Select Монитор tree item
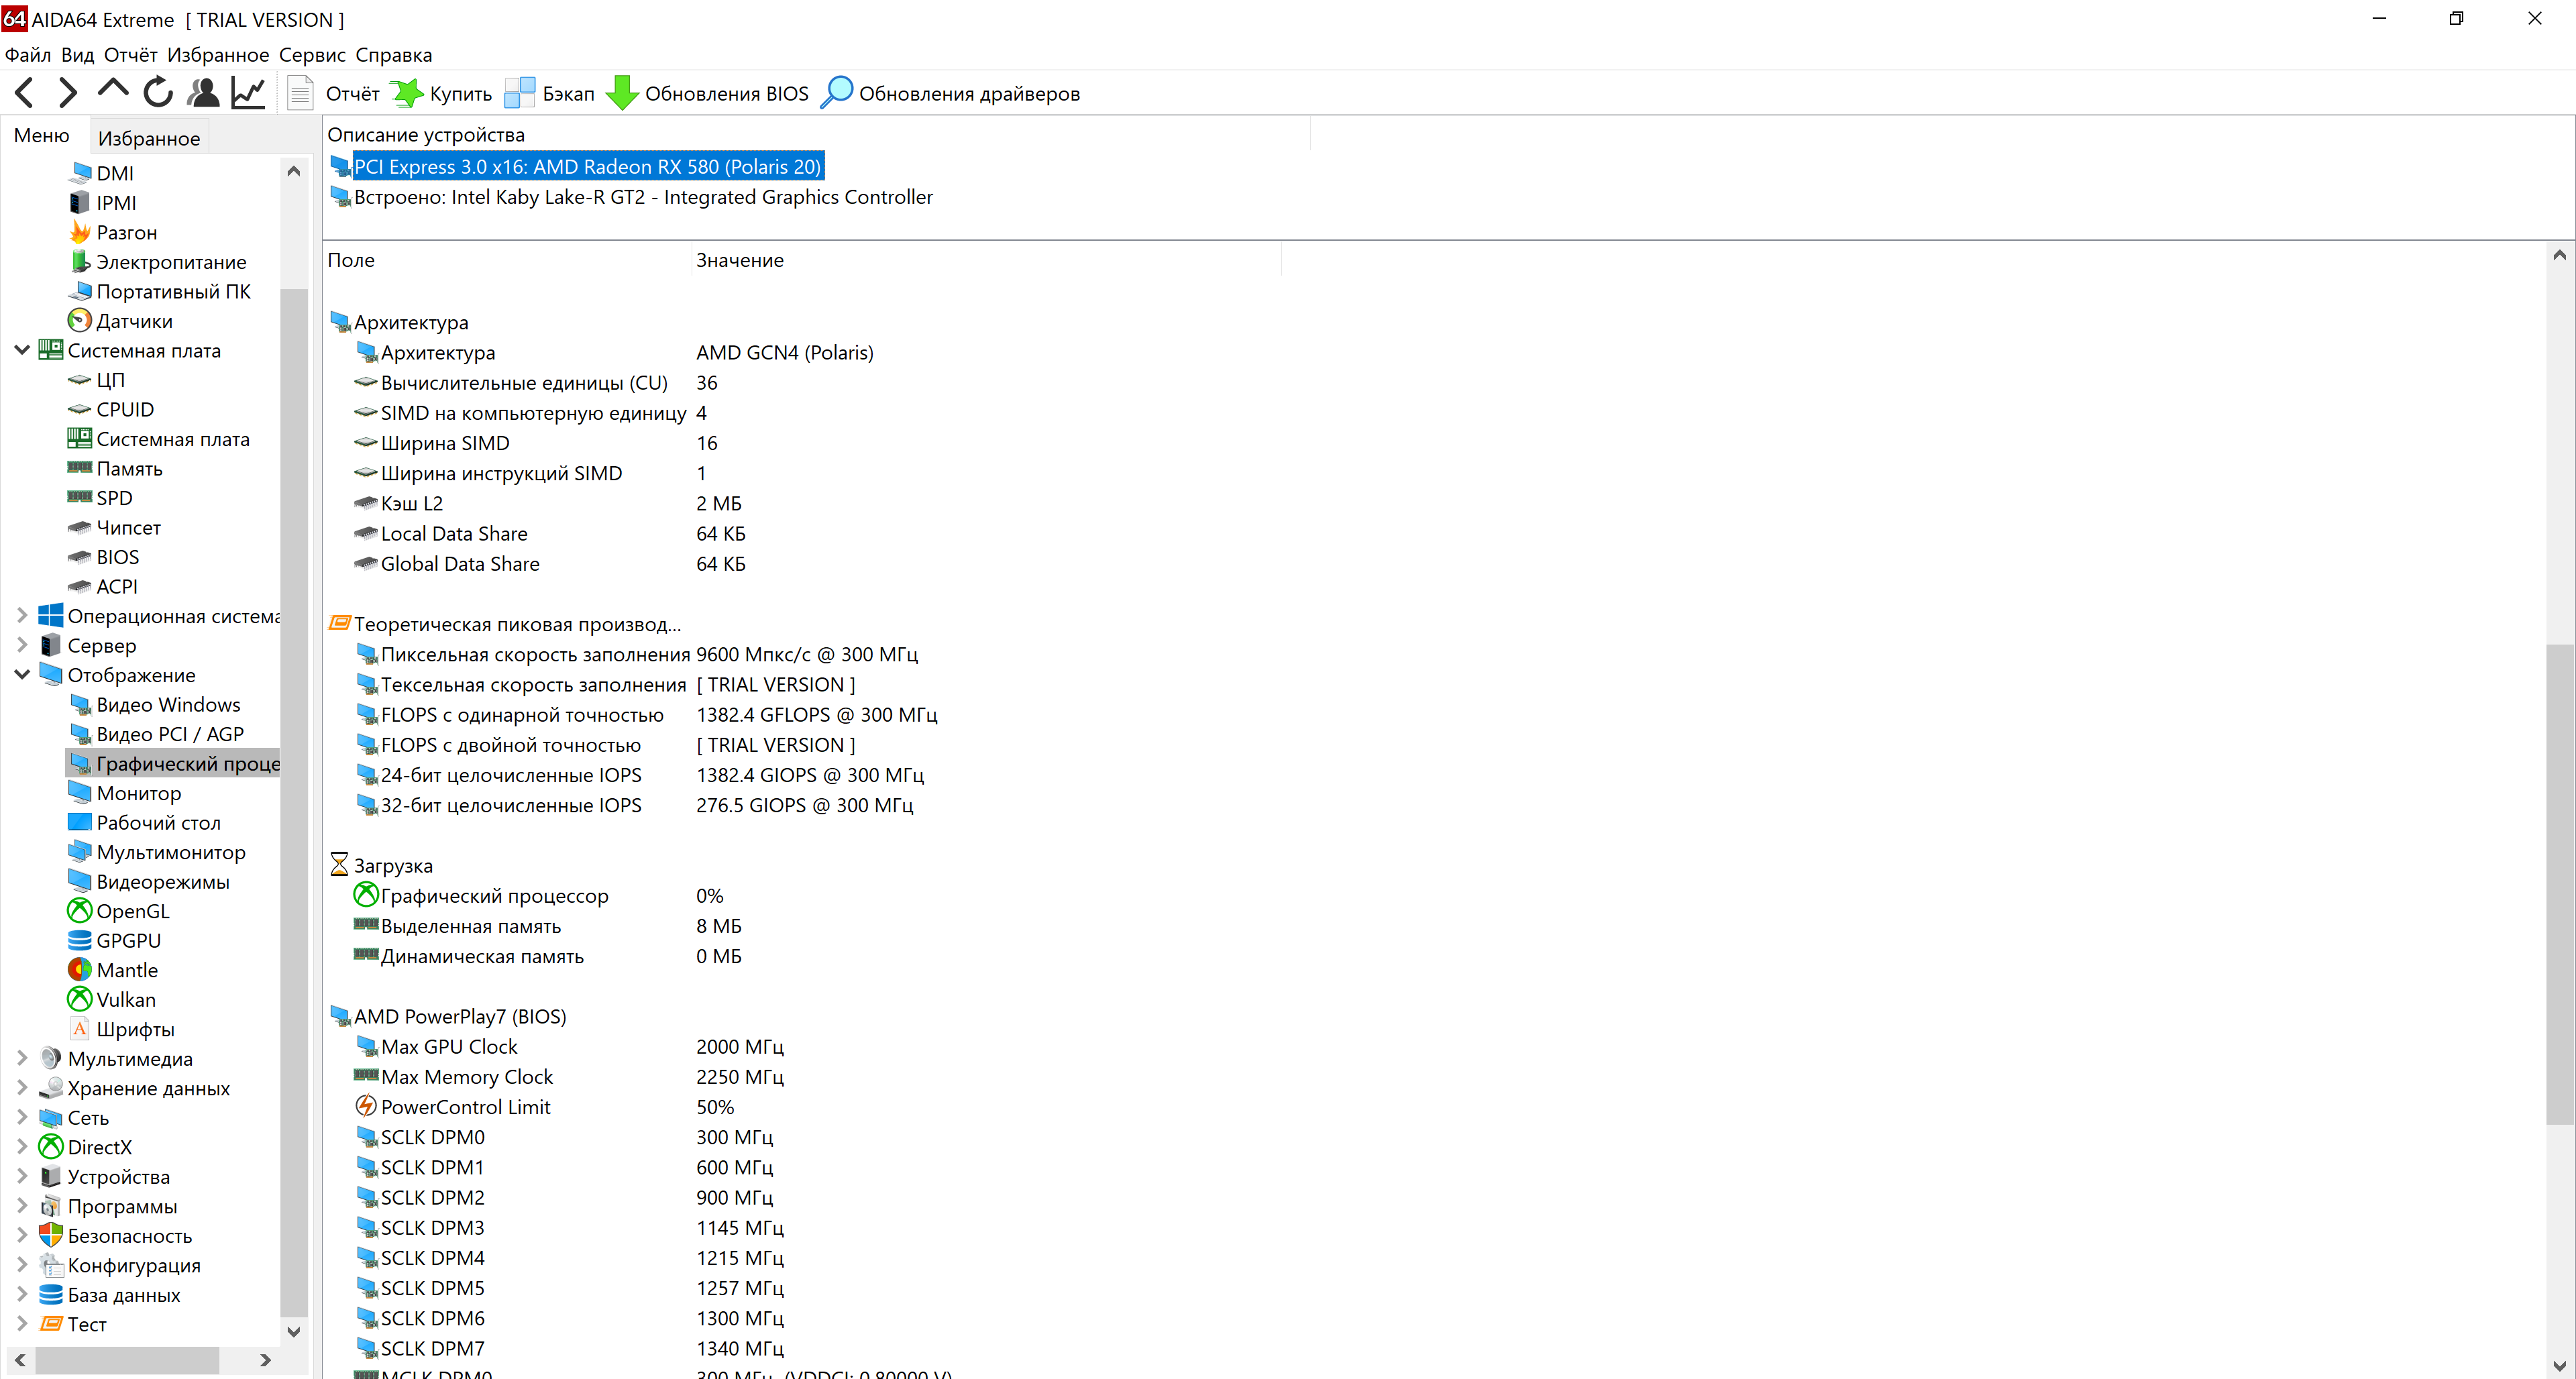The image size is (2576, 1379). tap(125, 793)
